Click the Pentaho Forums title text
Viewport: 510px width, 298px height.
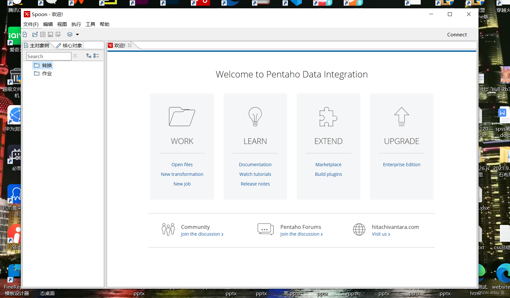point(301,227)
